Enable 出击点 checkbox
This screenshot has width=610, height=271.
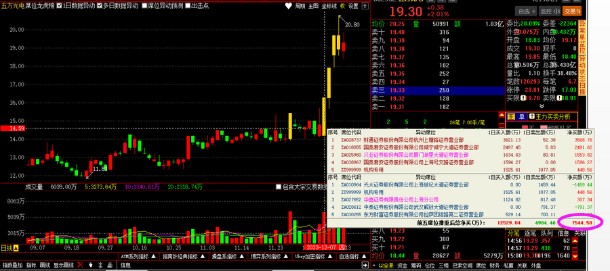coord(188,6)
